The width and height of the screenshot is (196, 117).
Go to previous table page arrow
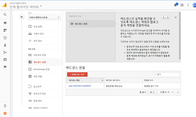coord(173,92)
